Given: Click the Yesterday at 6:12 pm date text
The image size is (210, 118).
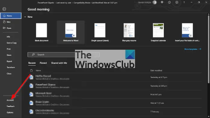Looking at the screenshot, I should click(x=159, y=77).
